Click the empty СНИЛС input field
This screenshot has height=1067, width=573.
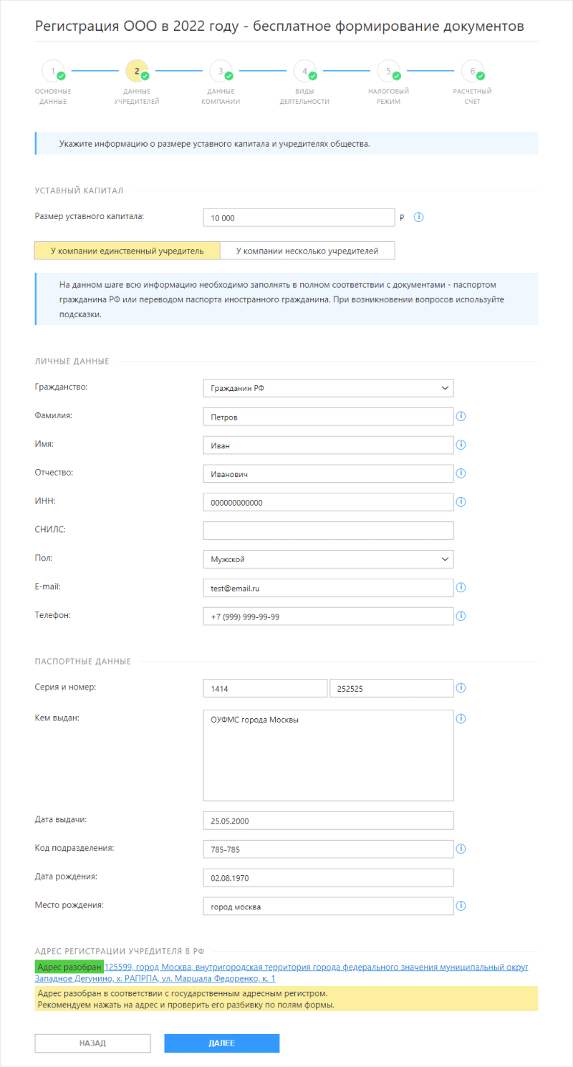tap(329, 531)
